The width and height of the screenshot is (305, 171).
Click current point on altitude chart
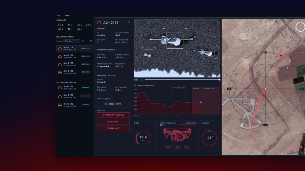pos(201,102)
